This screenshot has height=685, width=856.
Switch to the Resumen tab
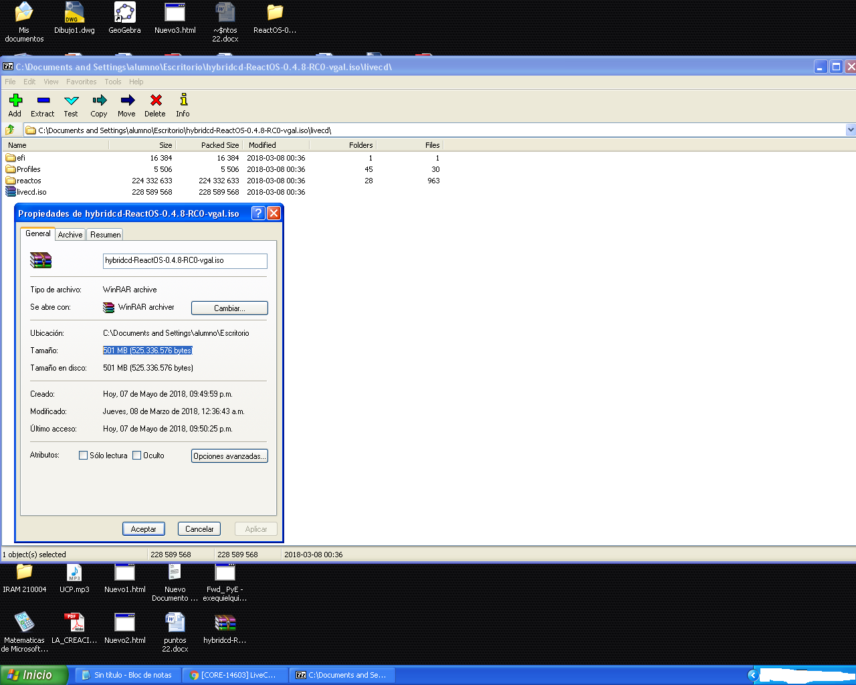coord(106,235)
